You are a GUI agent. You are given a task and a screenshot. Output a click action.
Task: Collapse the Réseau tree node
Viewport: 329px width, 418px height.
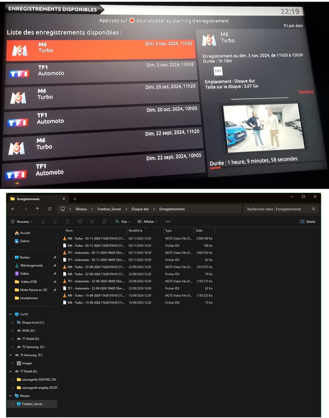coord(10,396)
